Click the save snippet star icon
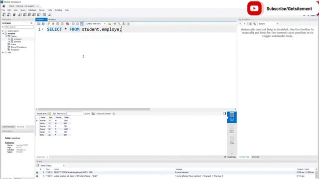 coord(110,24)
